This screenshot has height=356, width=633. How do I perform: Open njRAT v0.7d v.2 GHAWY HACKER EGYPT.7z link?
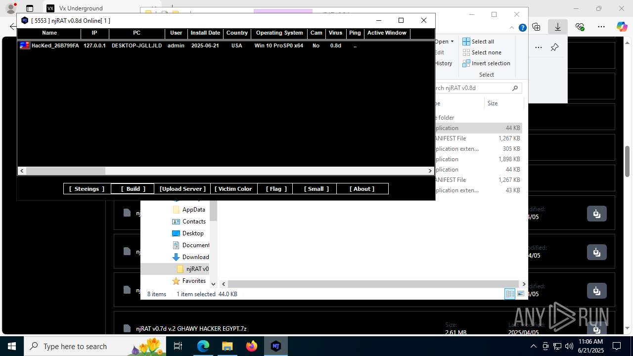[191, 328]
